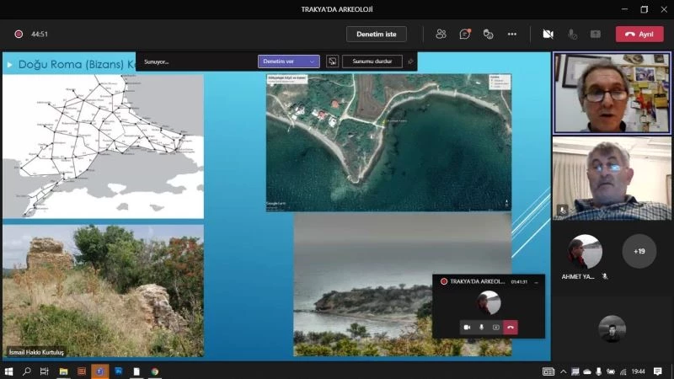Click the include computer sound icon

pos(333,61)
